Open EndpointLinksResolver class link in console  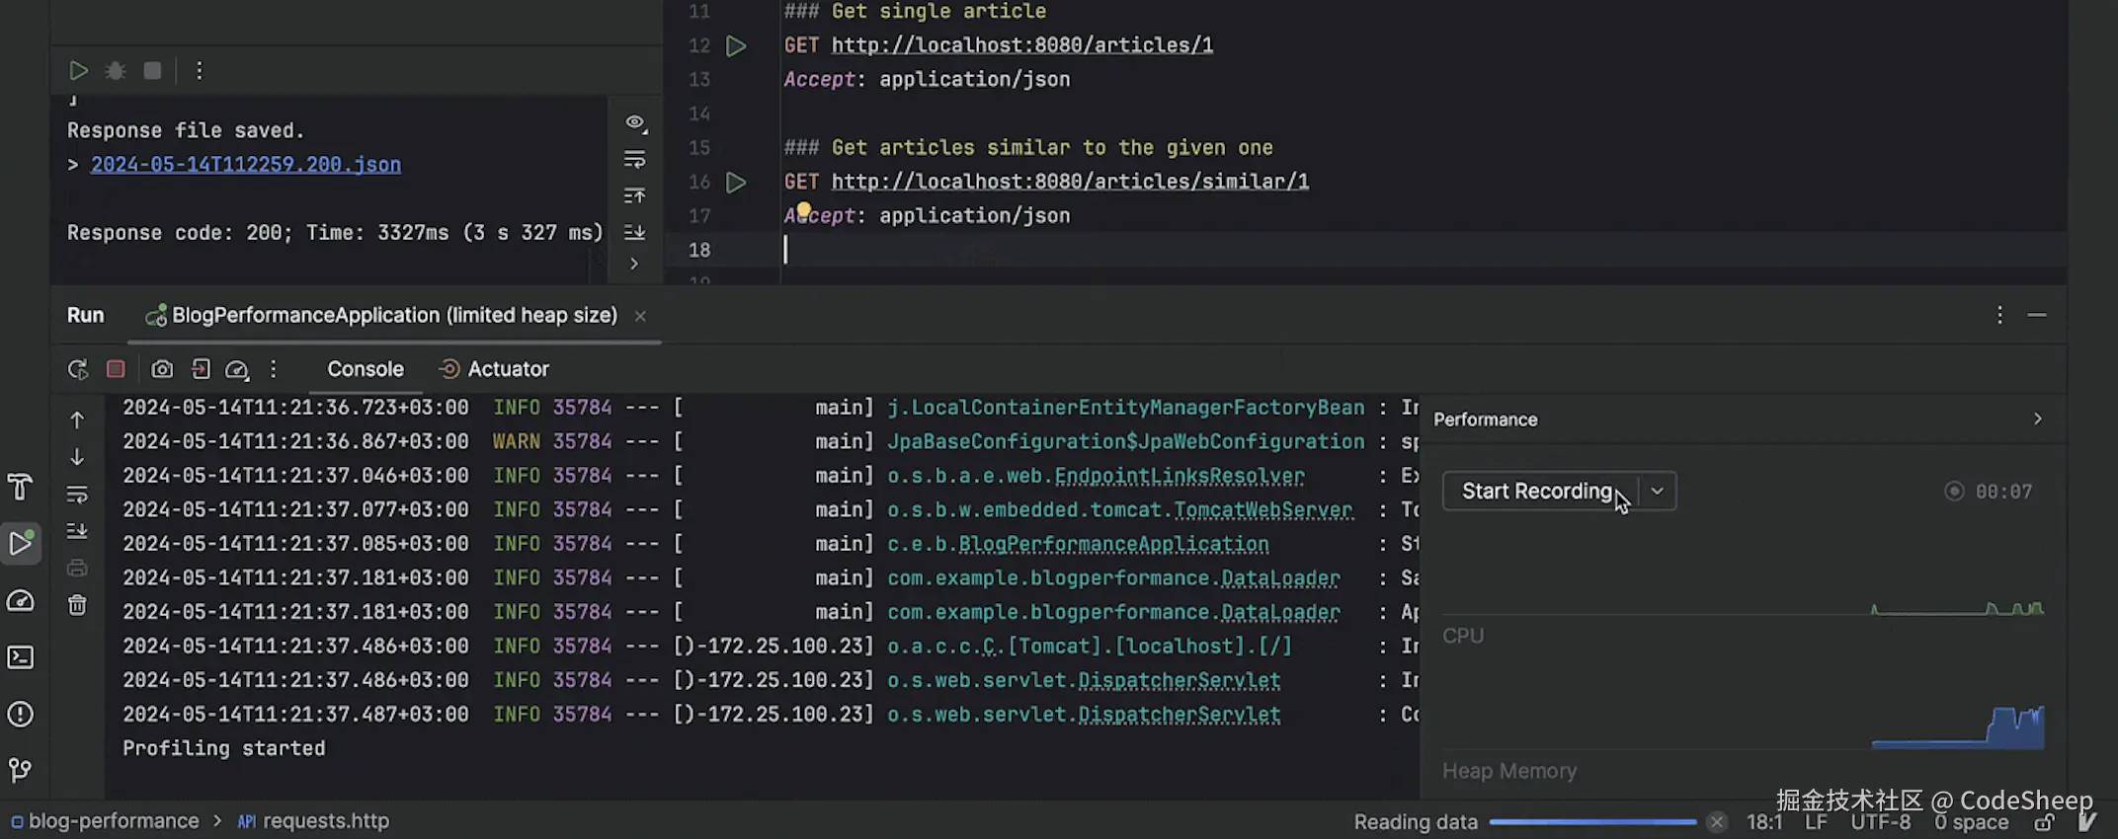pos(1180,476)
